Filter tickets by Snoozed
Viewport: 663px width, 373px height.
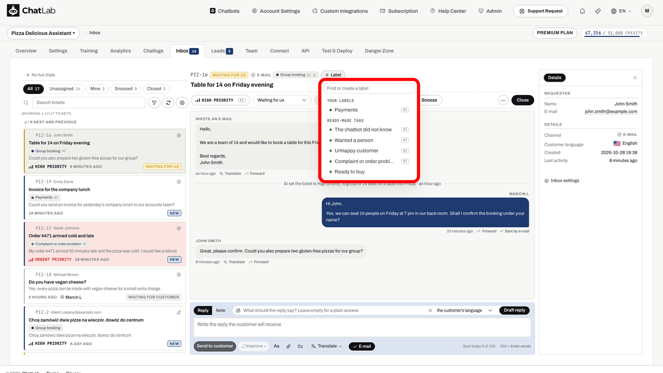pyautogui.click(x=127, y=88)
